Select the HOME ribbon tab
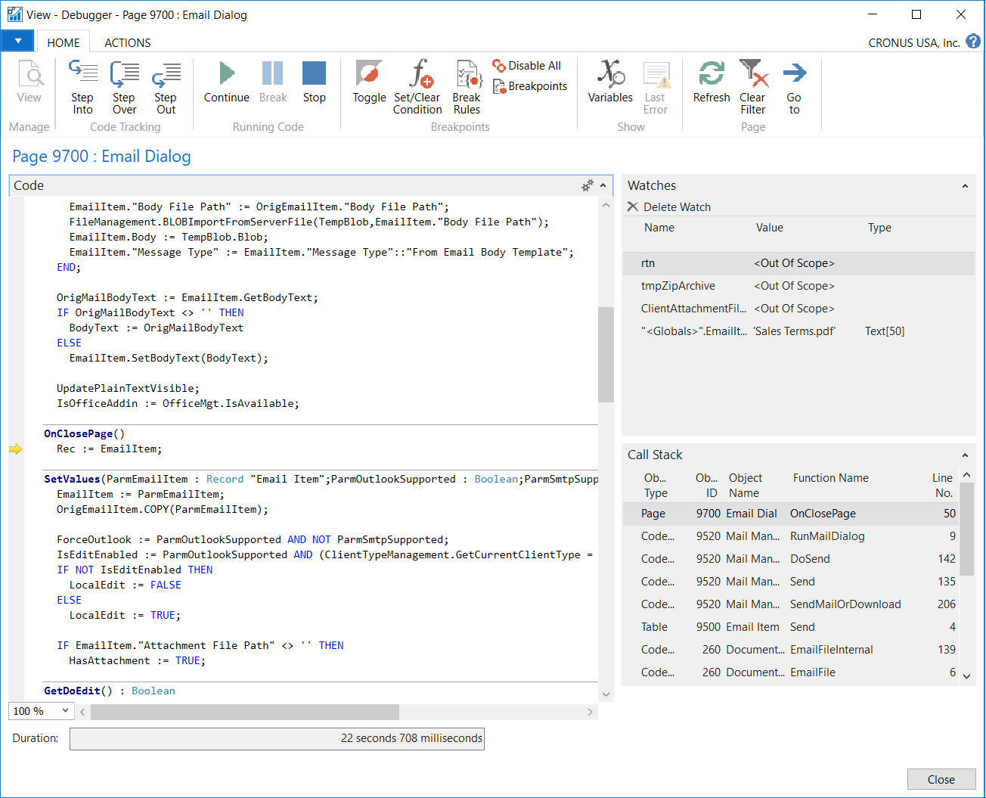The image size is (986, 798). click(64, 43)
